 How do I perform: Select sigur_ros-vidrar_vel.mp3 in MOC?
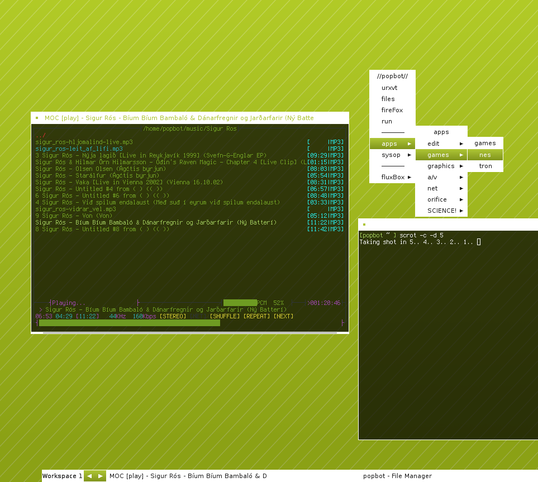point(189,209)
